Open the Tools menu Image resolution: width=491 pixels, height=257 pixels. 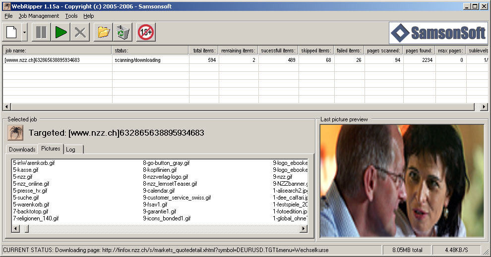71,16
